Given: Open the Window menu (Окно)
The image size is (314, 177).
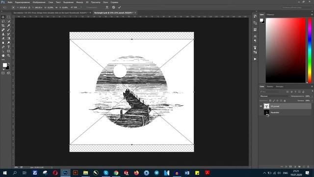Looking at the screenshot, I should (105, 2).
